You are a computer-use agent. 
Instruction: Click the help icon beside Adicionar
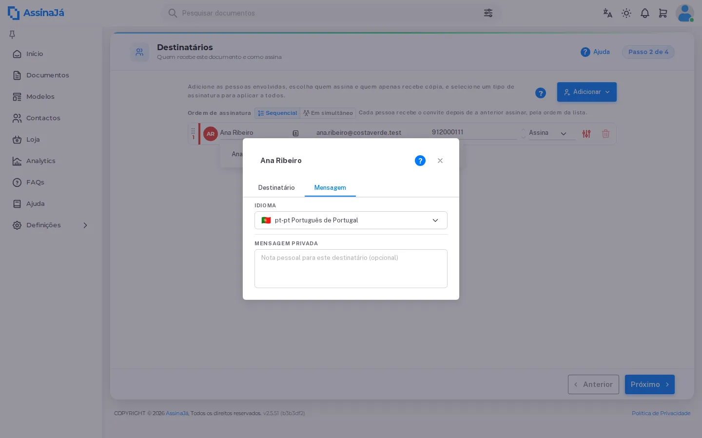click(541, 93)
